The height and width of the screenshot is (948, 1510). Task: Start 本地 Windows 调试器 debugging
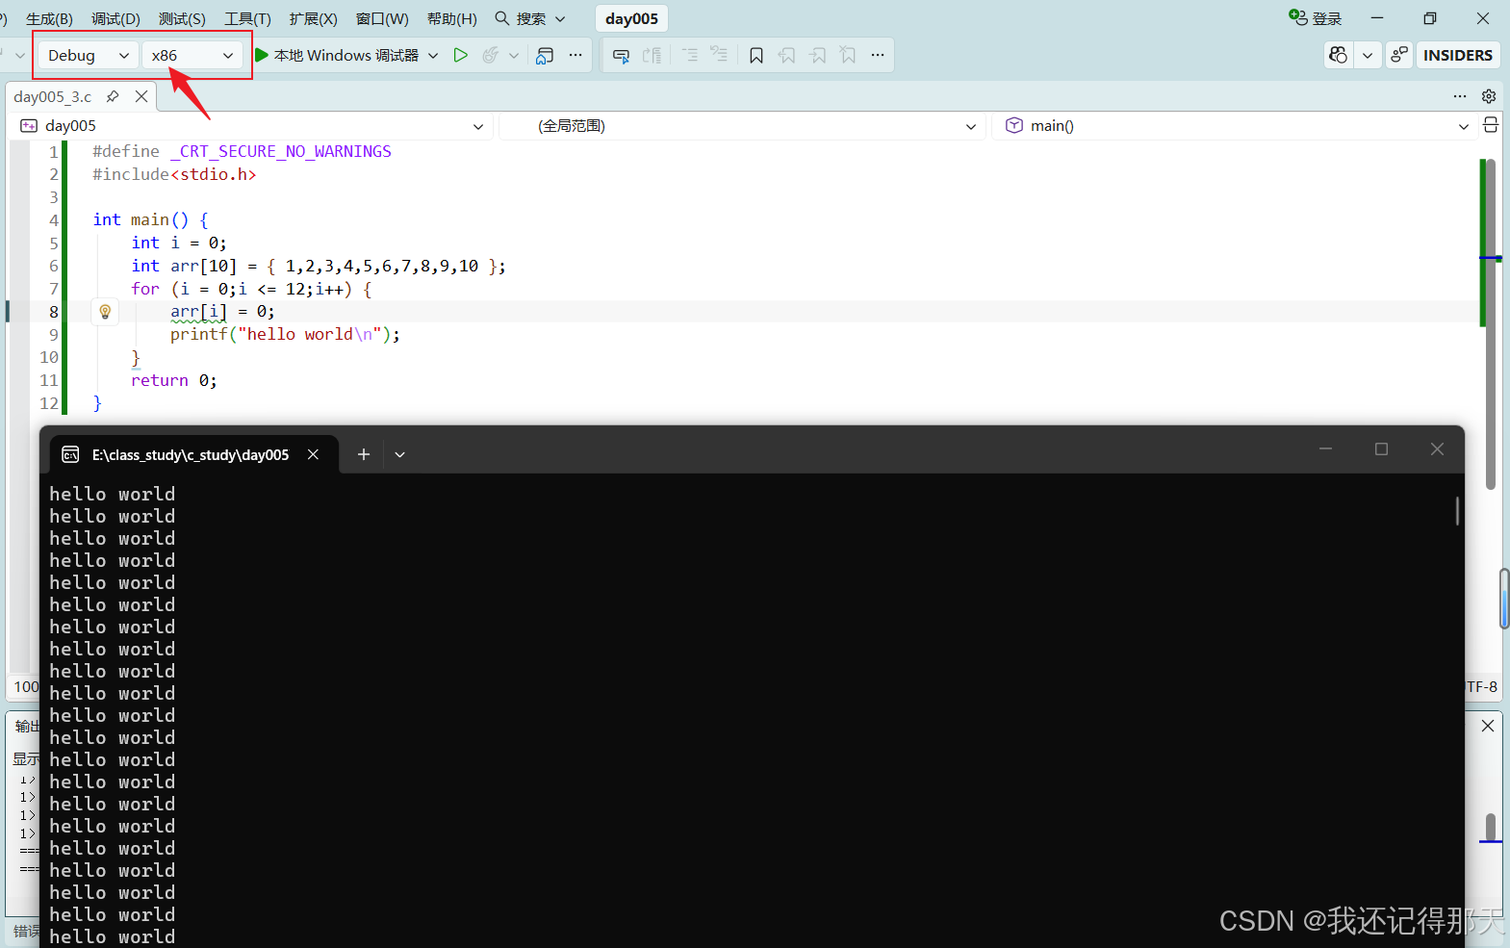coord(337,55)
